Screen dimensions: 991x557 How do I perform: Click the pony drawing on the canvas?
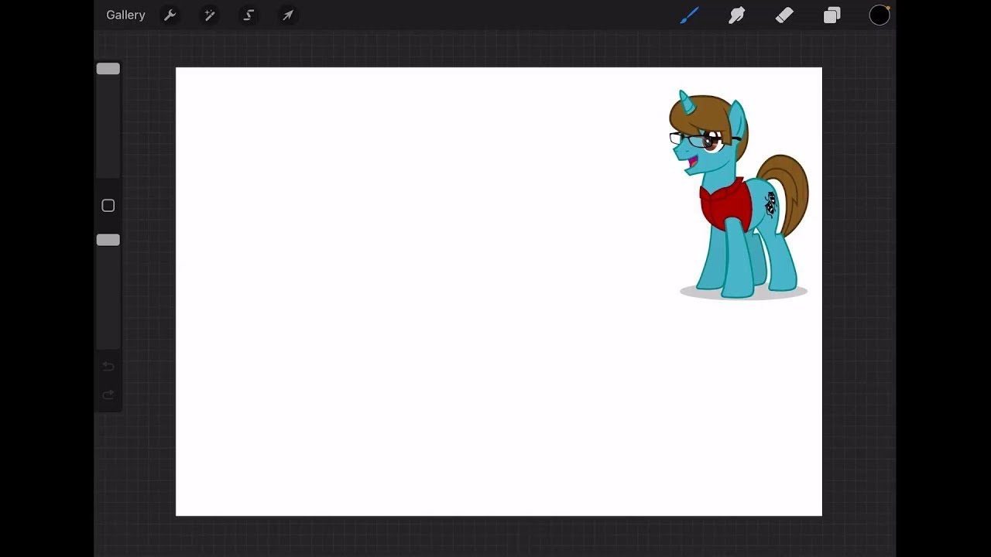pos(739,194)
